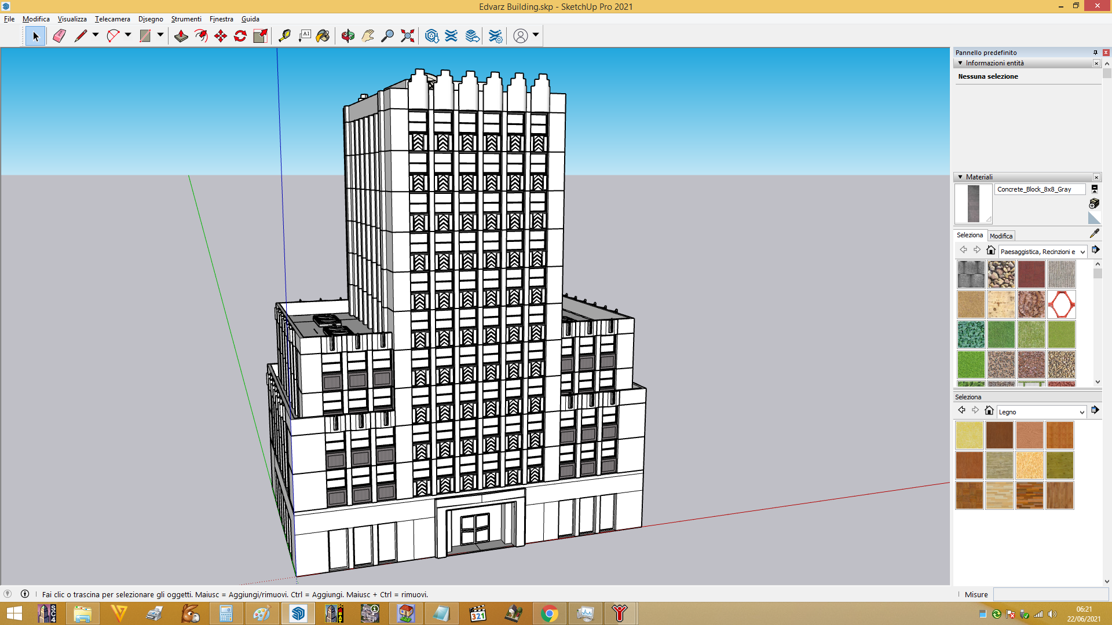Viewport: 1112px width, 625px height.
Task: Activate the material sample eyedropper
Action: click(x=1094, y=233)
